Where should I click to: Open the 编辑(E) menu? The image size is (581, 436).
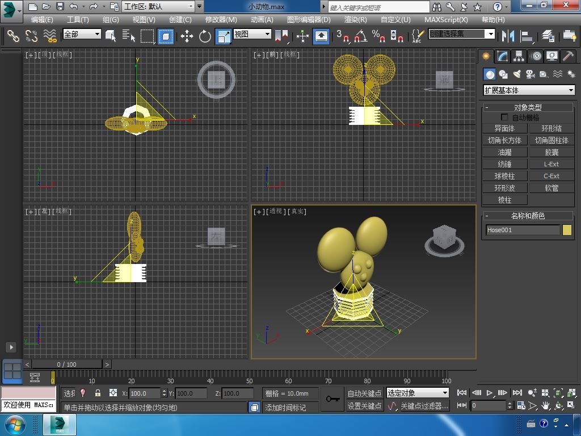(x=42, y=20)
